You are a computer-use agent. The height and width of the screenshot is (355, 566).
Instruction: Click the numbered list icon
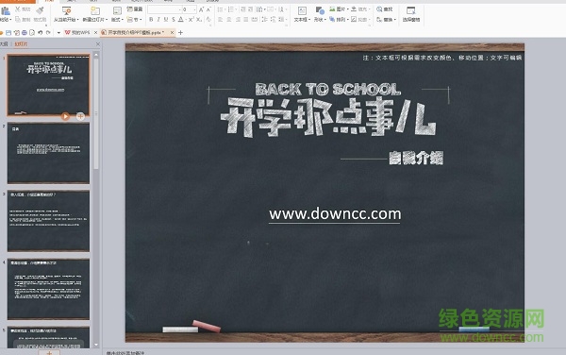231,9
